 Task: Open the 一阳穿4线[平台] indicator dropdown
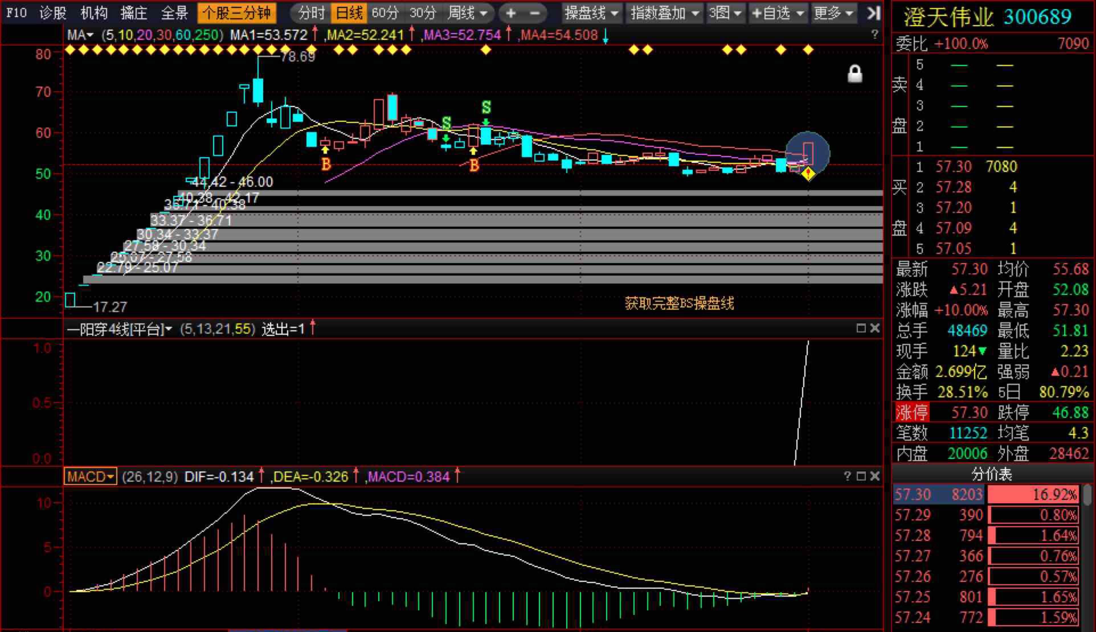119,329
